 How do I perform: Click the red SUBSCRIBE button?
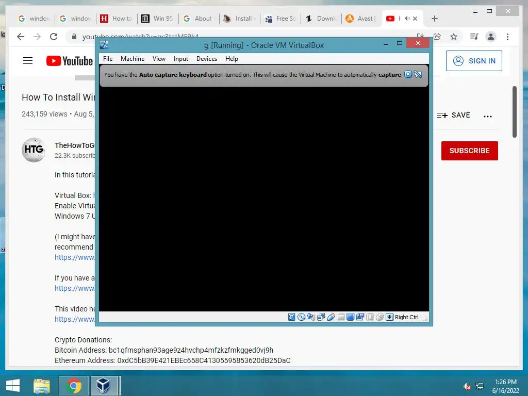pos(469,151)
